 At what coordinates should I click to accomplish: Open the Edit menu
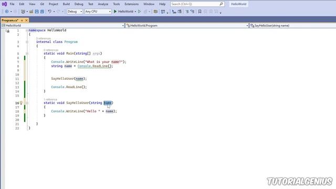pyautogui.click(x=22, y=4)
